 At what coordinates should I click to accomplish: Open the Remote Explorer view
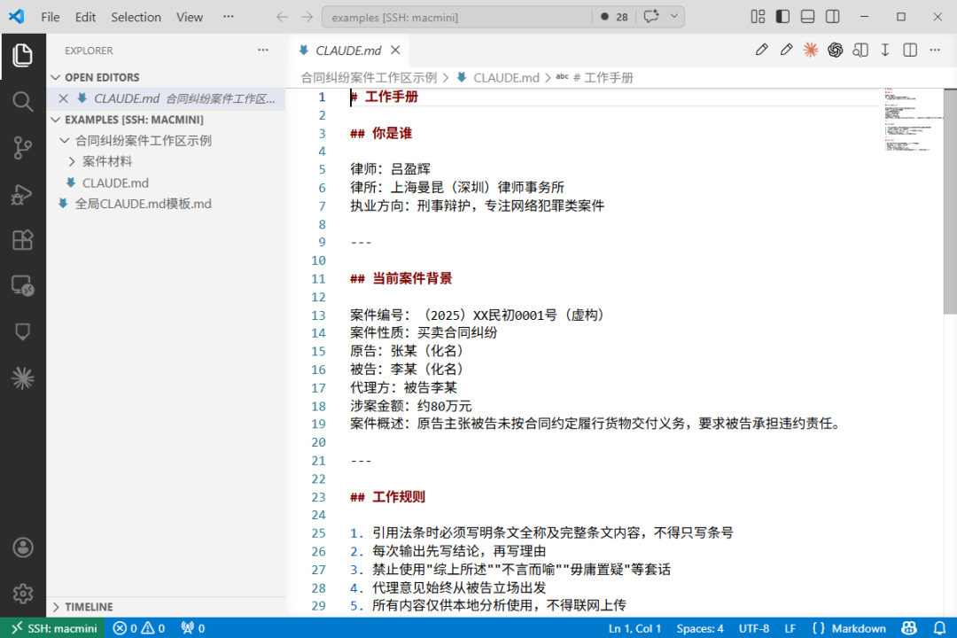(22, 285)
